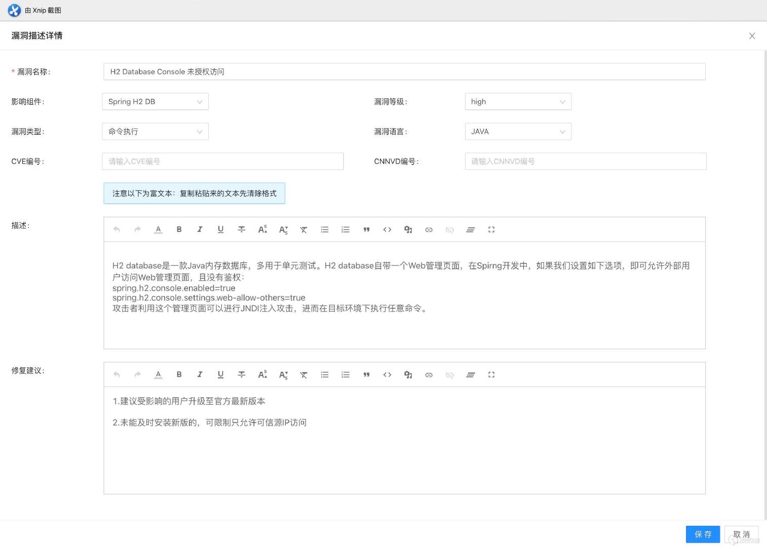767x547 pixels.
Task: Insert a hyperlink in 修复建议
Action: point(429,375)
